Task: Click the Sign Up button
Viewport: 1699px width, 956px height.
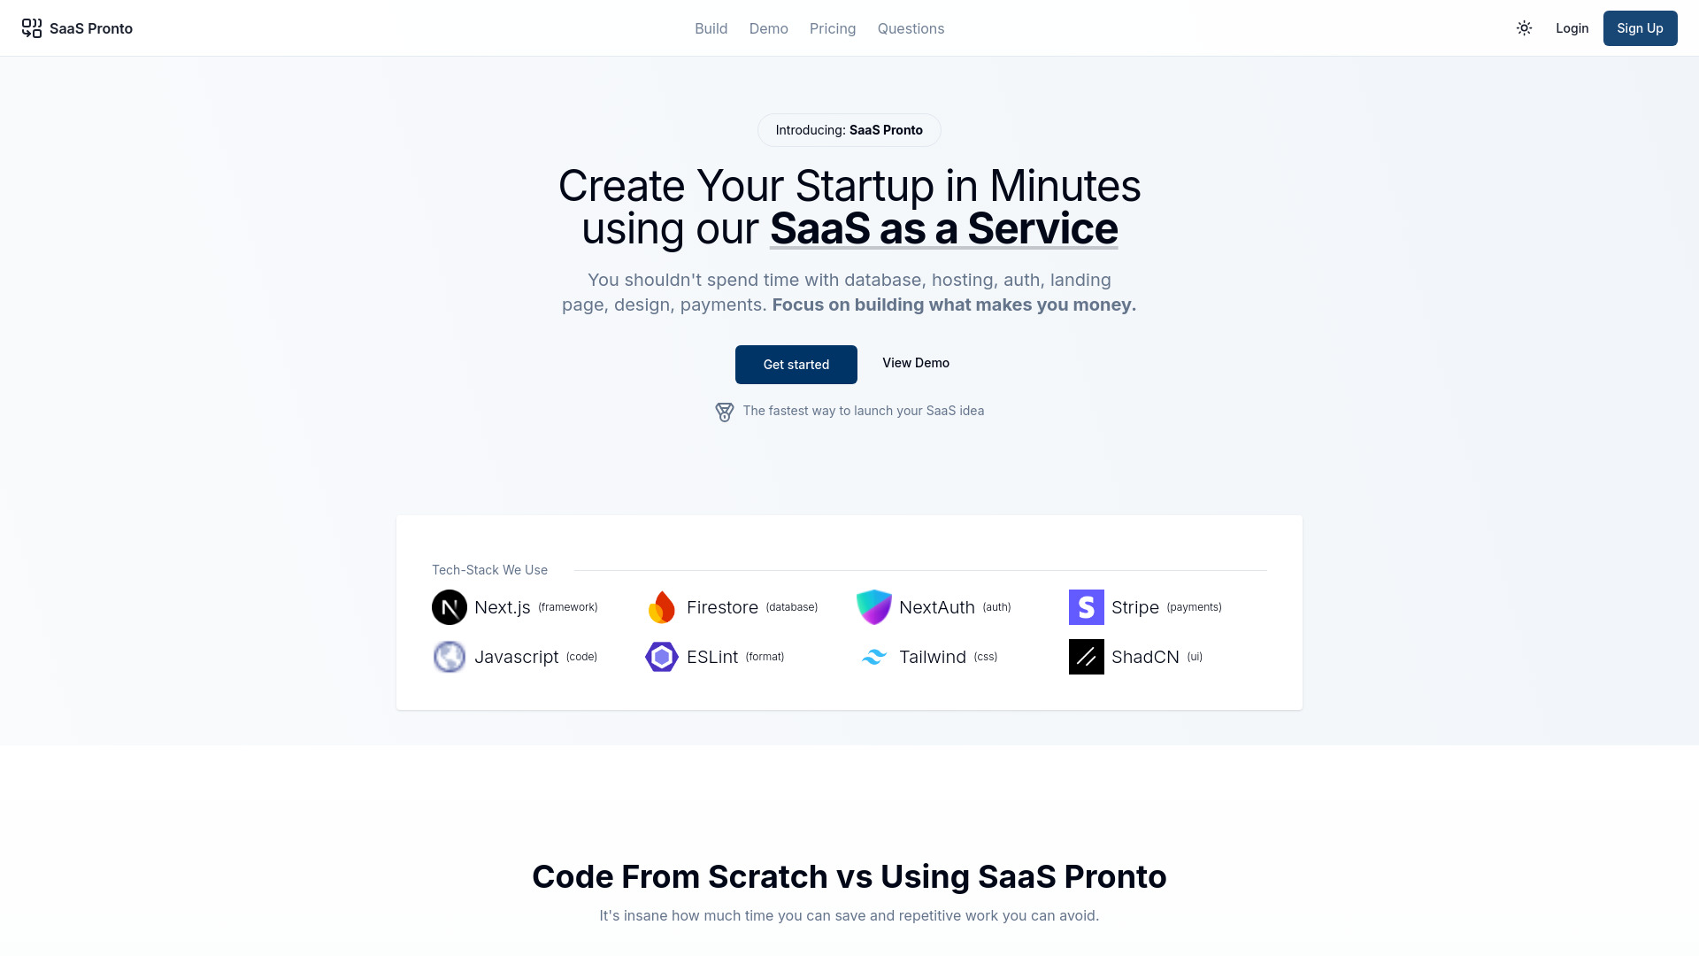Action: (x=1640, y=28)
